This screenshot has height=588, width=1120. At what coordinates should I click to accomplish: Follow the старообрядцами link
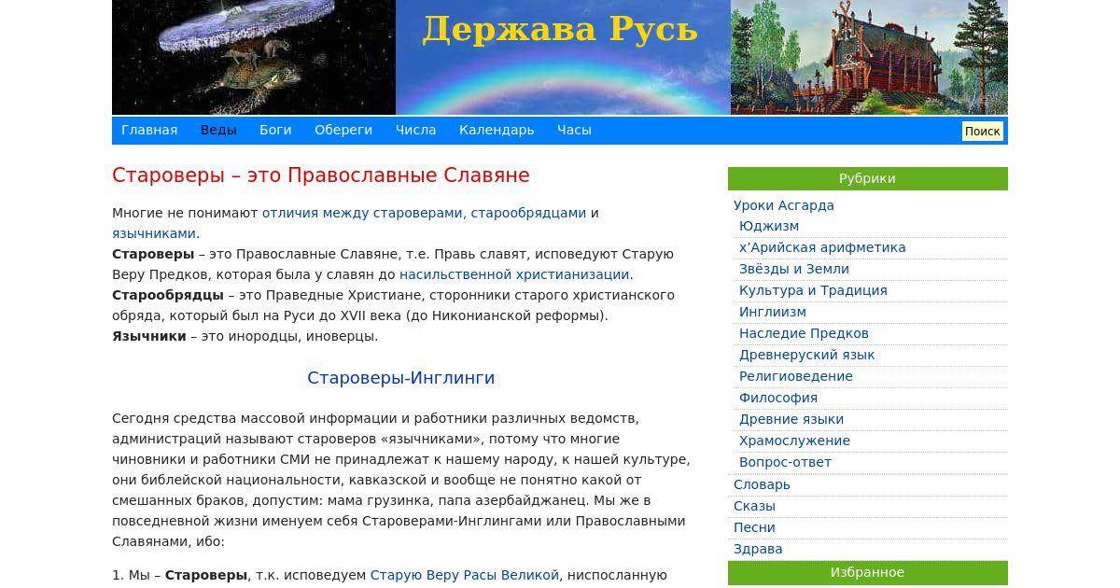(528, 213)
